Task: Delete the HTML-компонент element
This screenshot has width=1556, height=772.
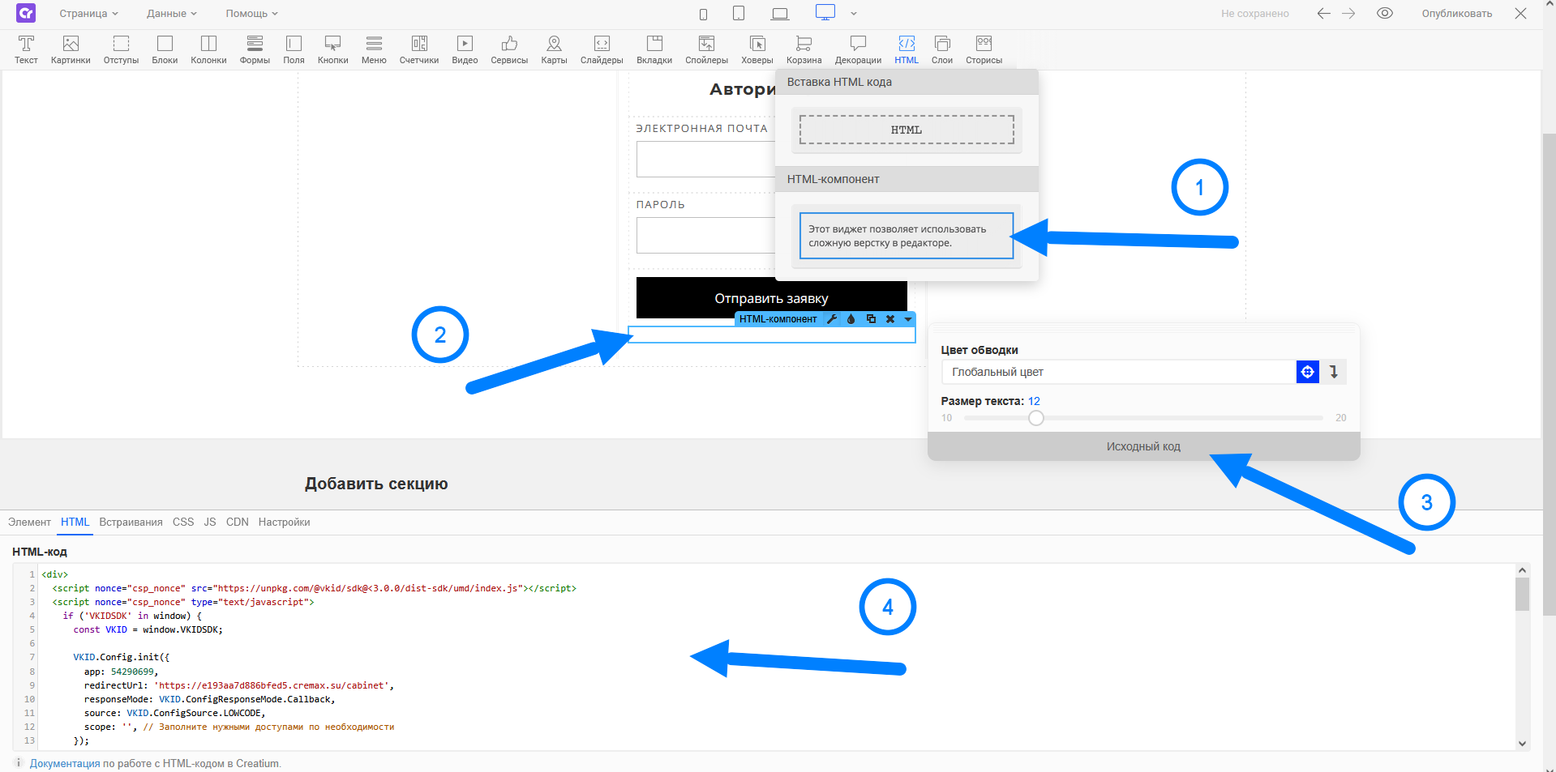Action: [x=890, y=319]
